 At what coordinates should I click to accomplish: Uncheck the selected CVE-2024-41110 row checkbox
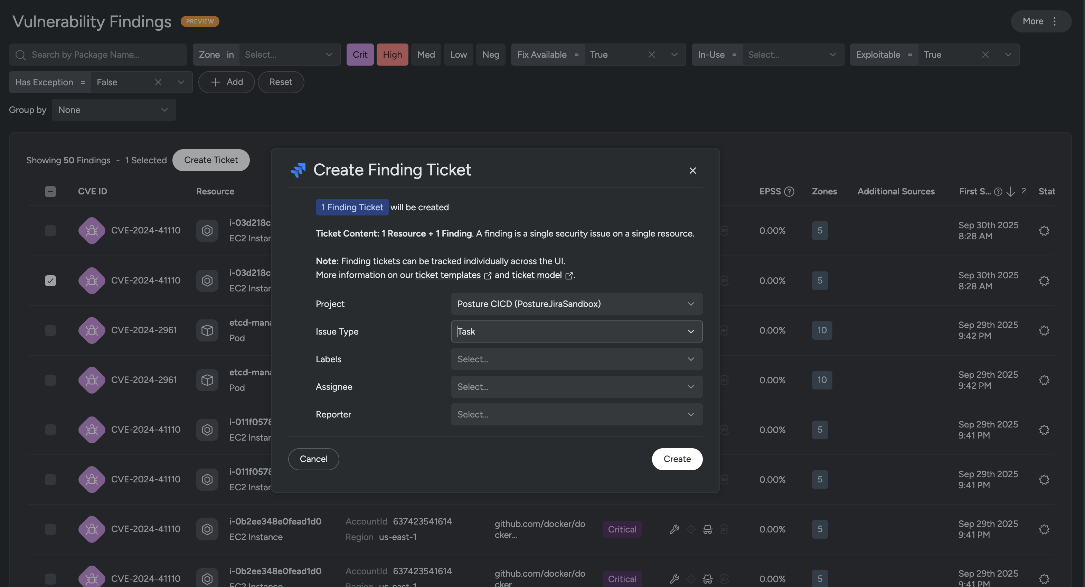click(50, 281)
